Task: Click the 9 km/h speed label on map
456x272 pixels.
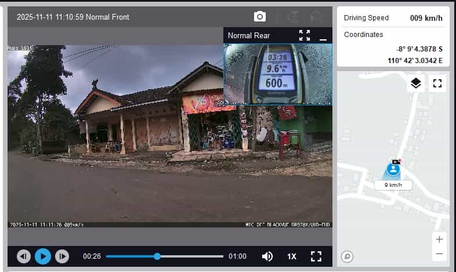Action: pos(393,185)
